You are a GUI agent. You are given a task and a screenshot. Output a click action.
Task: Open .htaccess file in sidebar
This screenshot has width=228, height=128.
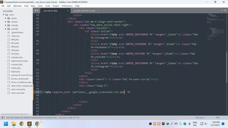click(x=15, y=36)
